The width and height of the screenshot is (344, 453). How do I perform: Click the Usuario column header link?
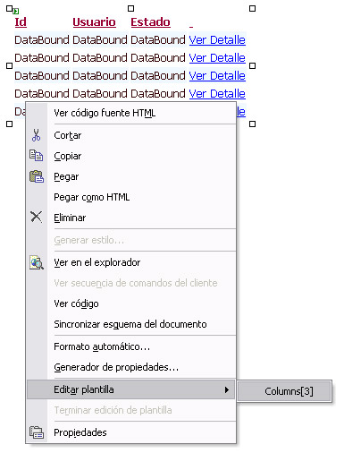(x=94, y=22)
